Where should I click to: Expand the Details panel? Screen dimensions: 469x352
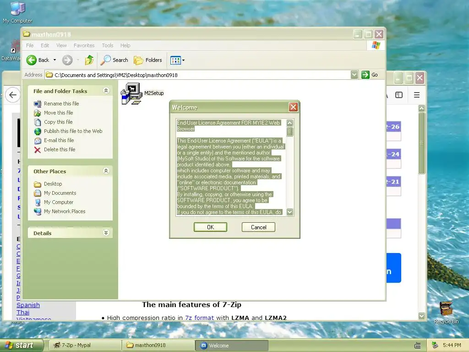tap(106, 233)
